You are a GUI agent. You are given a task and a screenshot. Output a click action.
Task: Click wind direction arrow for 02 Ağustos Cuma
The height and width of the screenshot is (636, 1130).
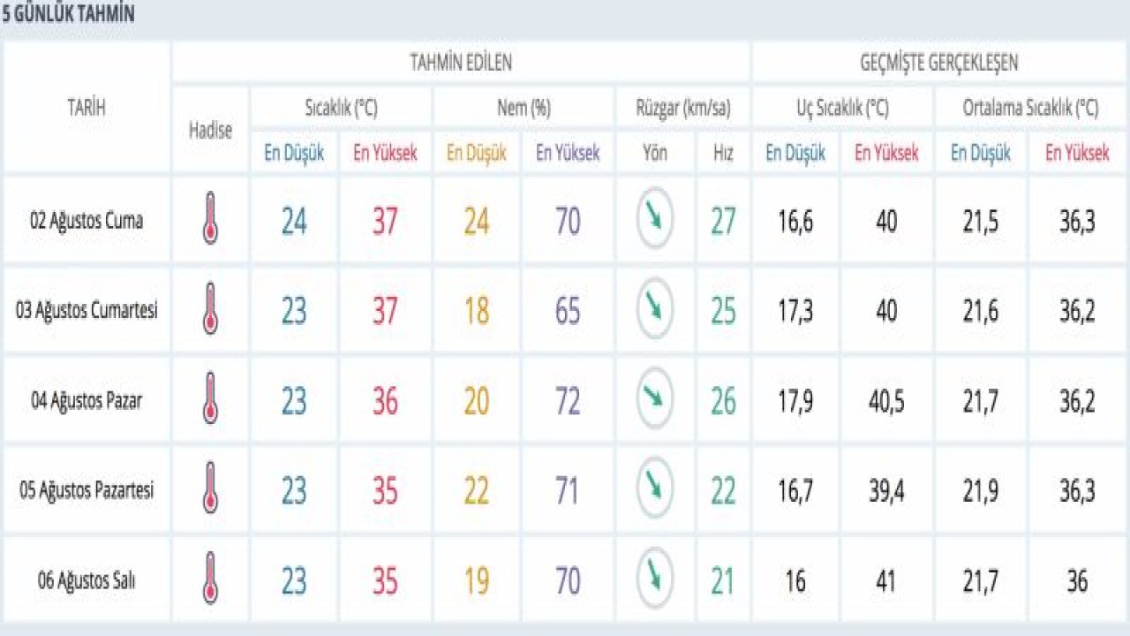pos(655,219)
